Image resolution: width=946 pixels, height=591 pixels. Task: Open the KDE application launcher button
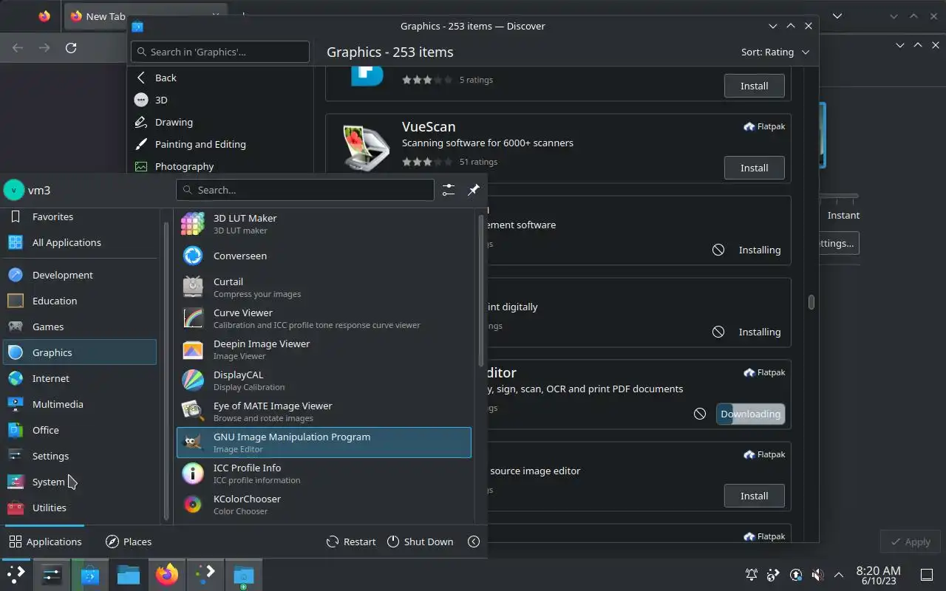click(16, 574)
